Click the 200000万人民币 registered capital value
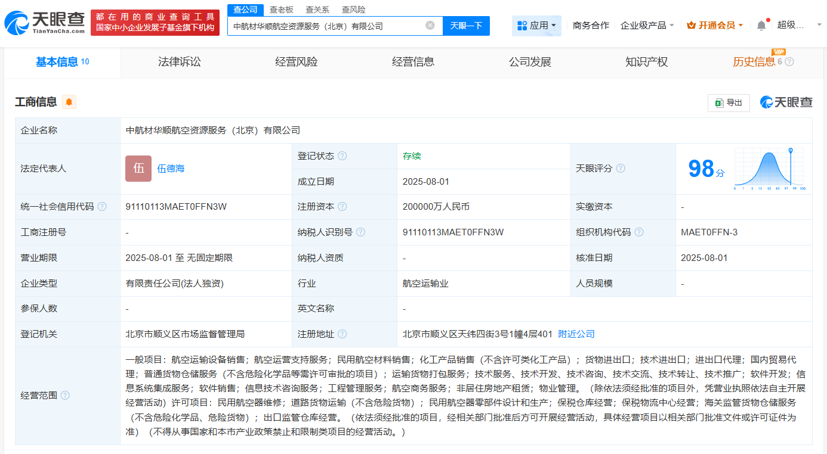This screenshot has width=827, height=454. click(x=436, y=207)
